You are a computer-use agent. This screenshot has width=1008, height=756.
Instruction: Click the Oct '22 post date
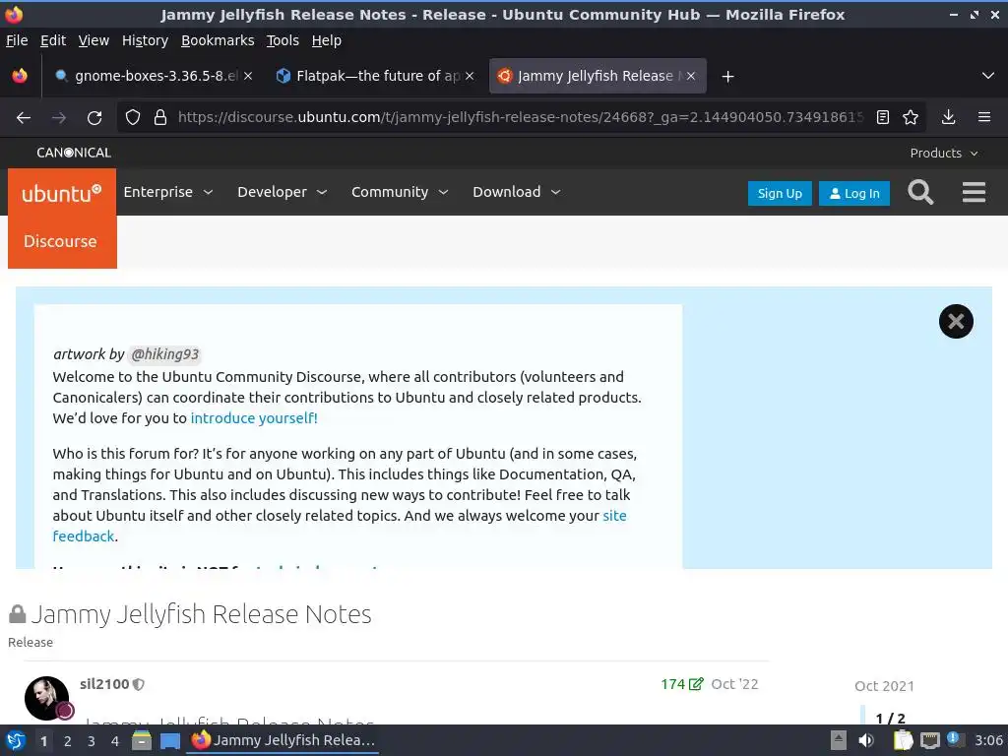tap(734, 684)
